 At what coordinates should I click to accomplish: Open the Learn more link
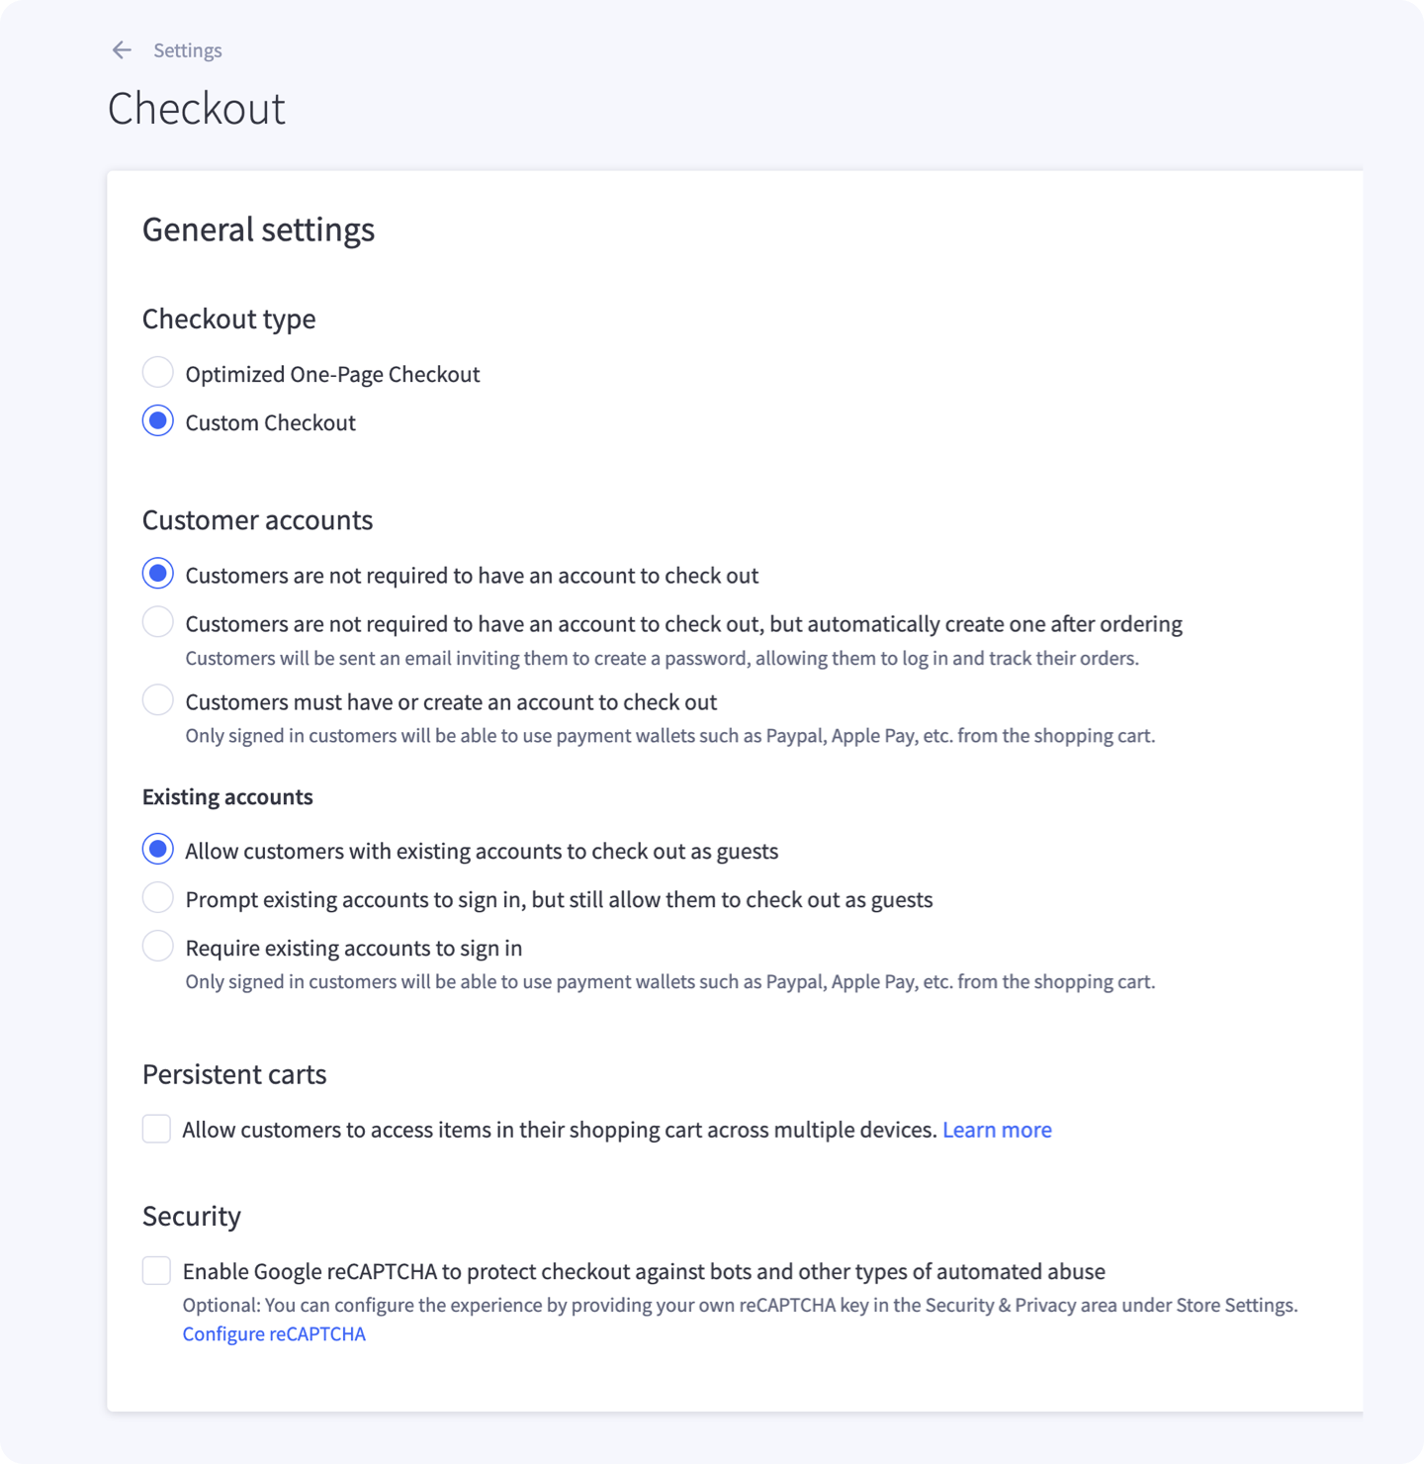[997, 1130]
